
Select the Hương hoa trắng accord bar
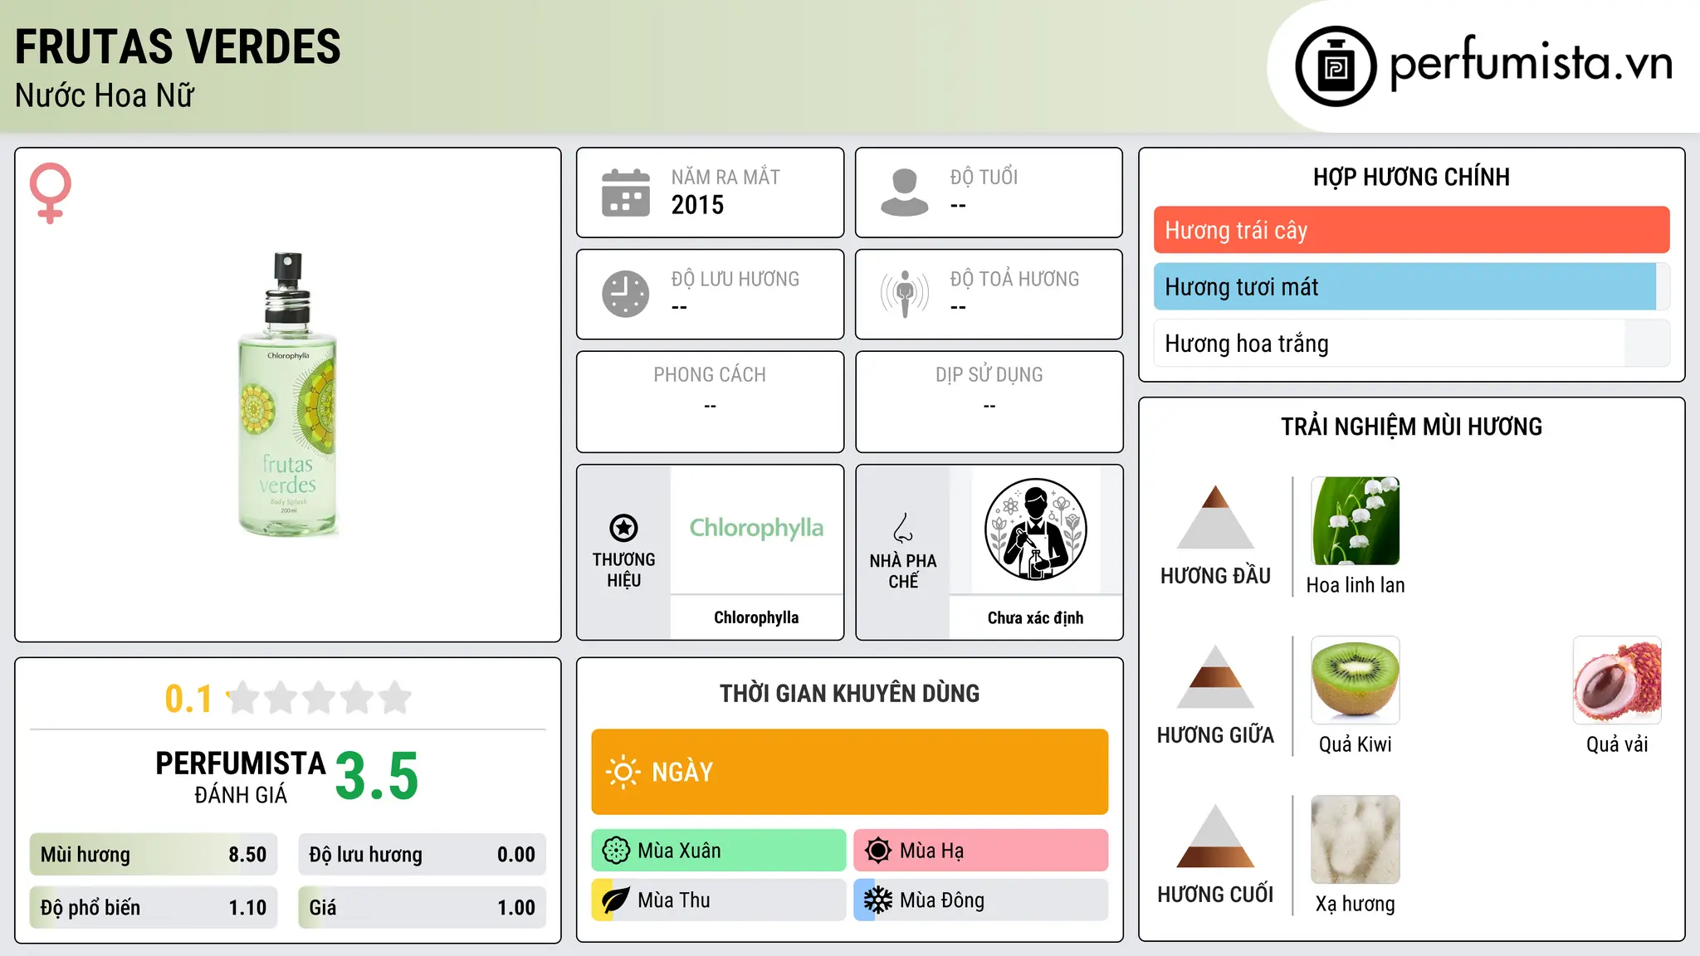click(1411, 343)
